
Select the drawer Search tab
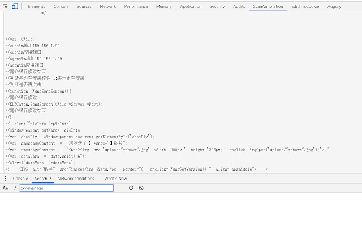pyautogui.click(x=41, y=179)
